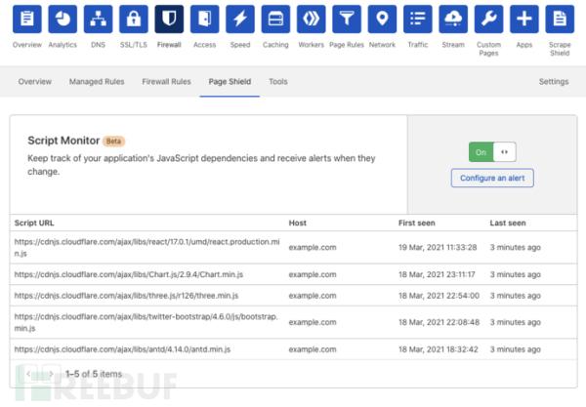The image size is (586, 407).
Task: Click the Stream cloud icon
Action: pos(453,19)
